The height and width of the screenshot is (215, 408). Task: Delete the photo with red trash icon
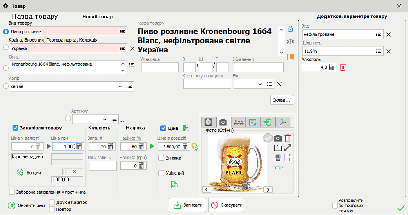(x=287, y=138)
